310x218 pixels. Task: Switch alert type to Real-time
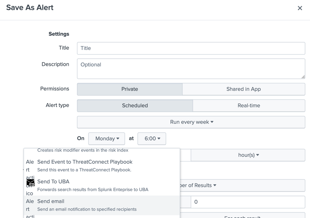(x=249, y=106)
